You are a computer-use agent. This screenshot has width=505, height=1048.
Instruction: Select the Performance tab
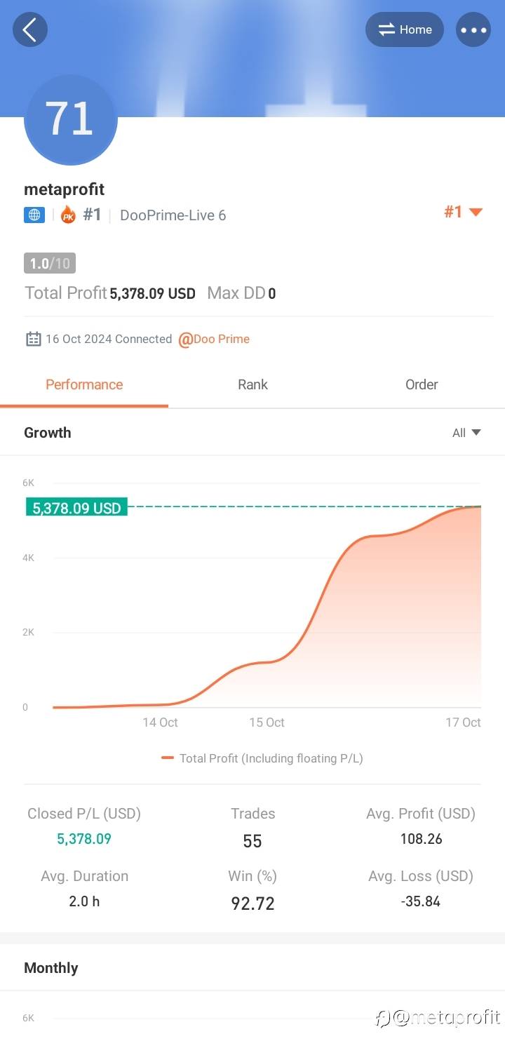84,384
